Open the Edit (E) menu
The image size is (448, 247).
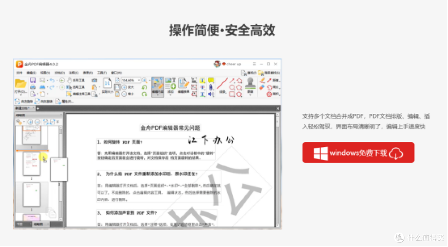coord(32,73)
